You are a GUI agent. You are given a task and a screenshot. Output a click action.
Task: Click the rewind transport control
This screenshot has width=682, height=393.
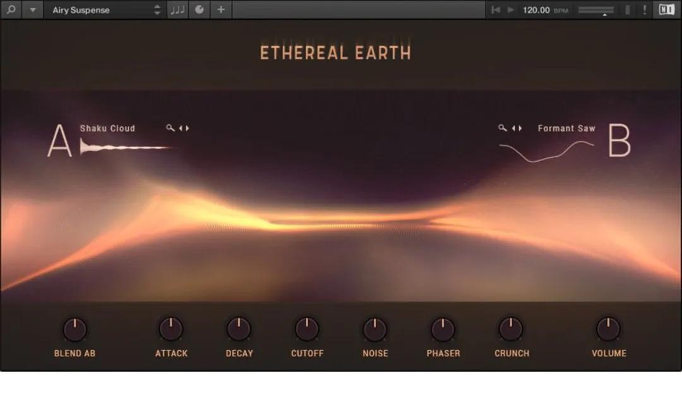tap(496, 10)
